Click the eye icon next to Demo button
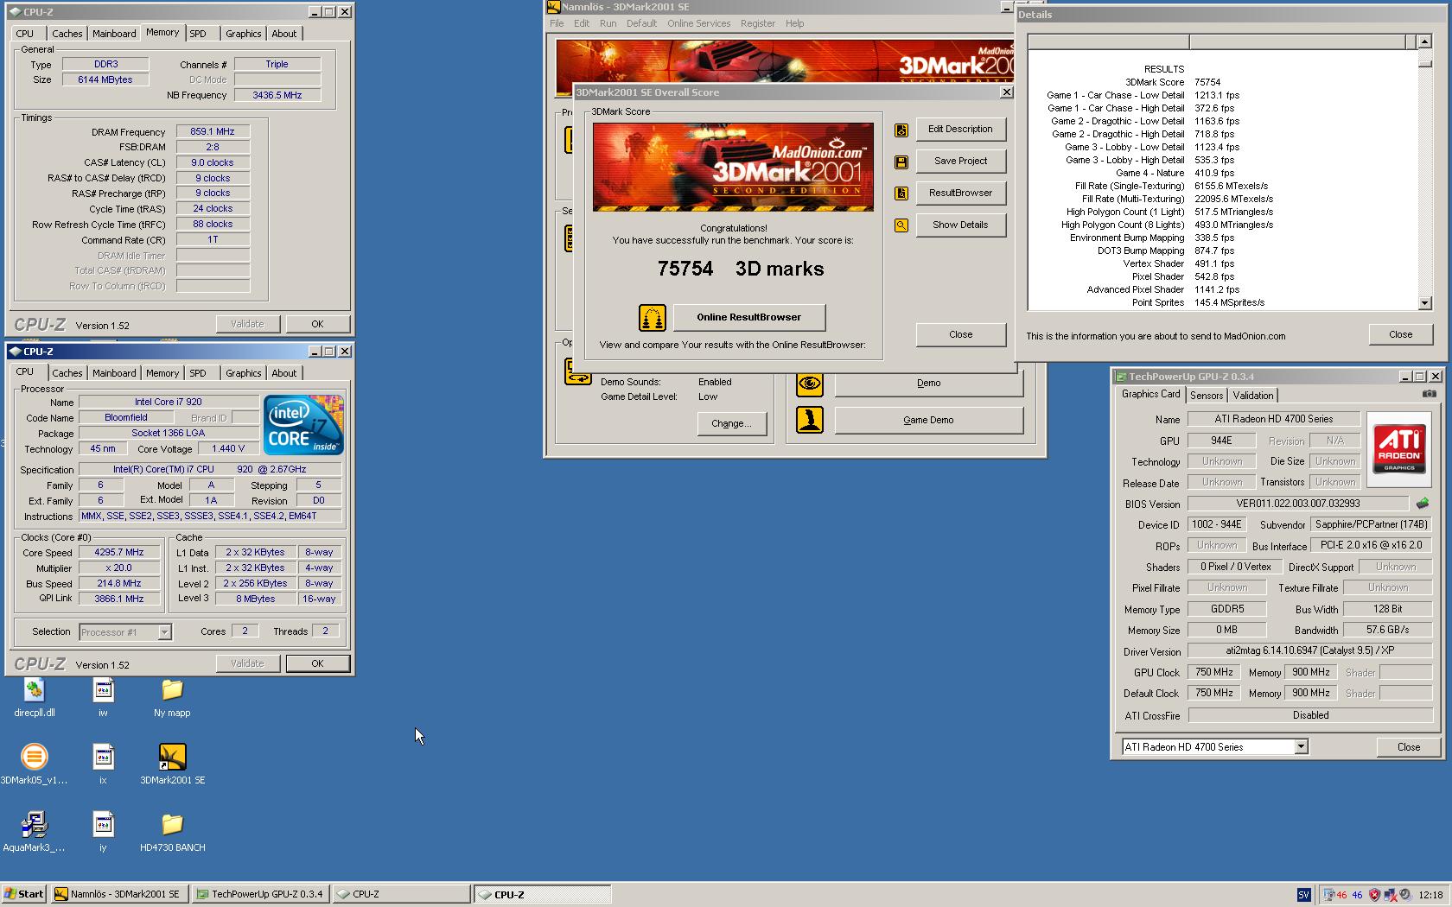The image size is (1452, 907). click(810, 384)
